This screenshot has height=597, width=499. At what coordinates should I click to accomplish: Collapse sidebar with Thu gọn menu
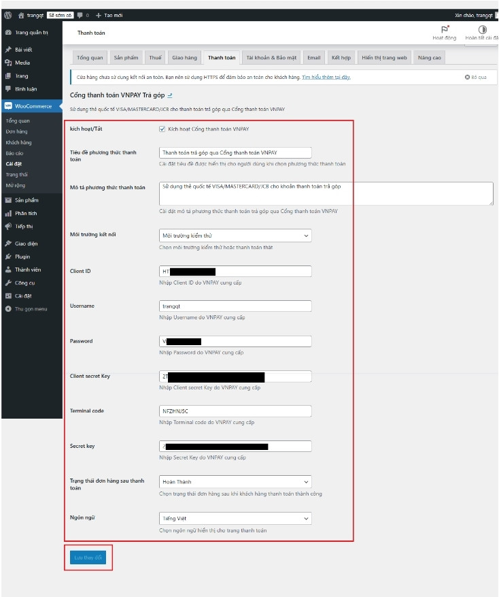[x=31, y=309]
